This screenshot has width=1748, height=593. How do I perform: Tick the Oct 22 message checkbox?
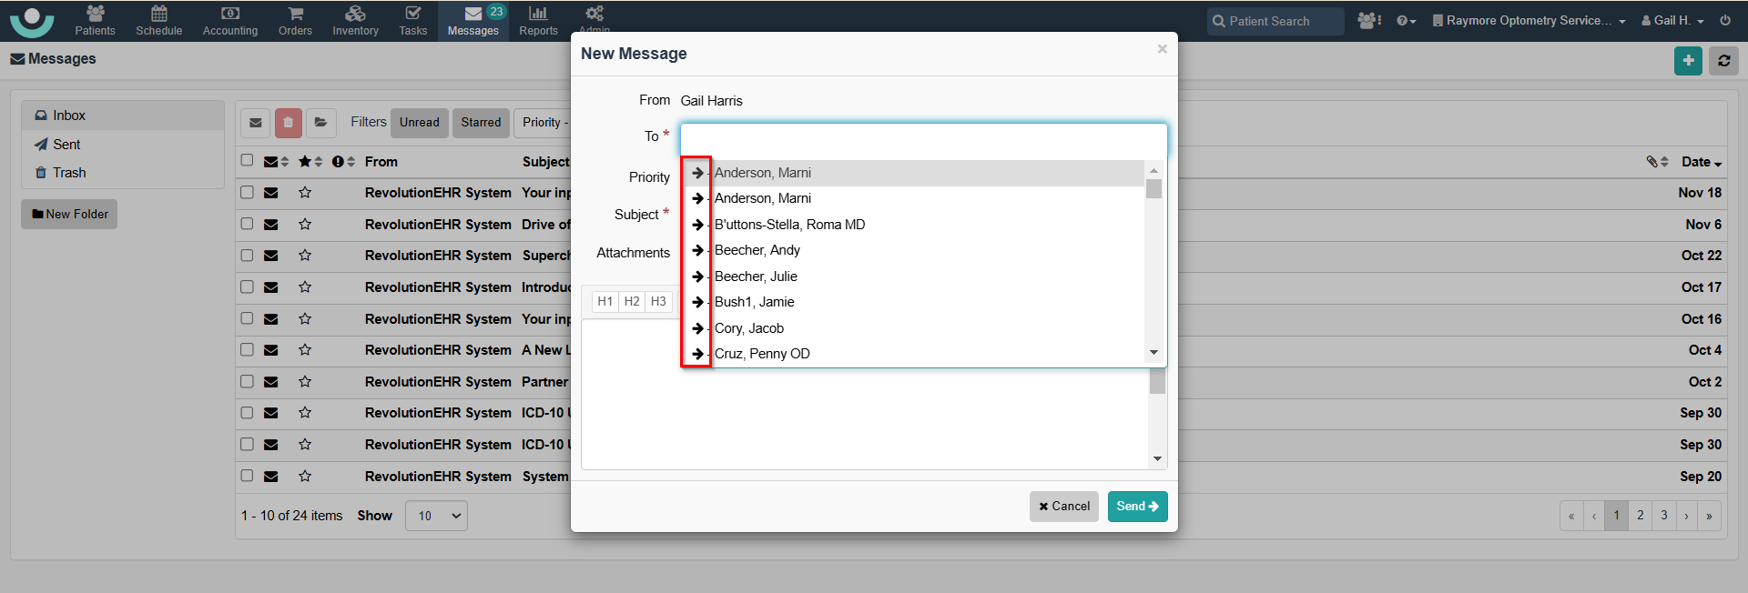[x=247, y=256]
